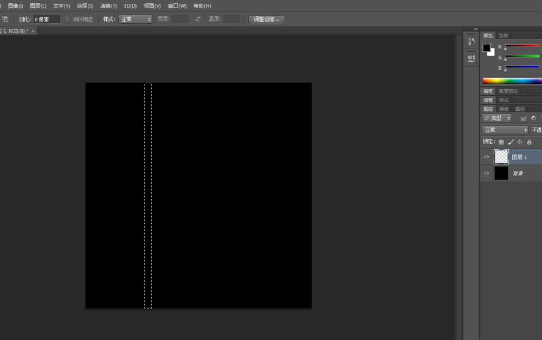Hide the 背景 background layer
Screen dimensions: 542x340
pos(486,174)
